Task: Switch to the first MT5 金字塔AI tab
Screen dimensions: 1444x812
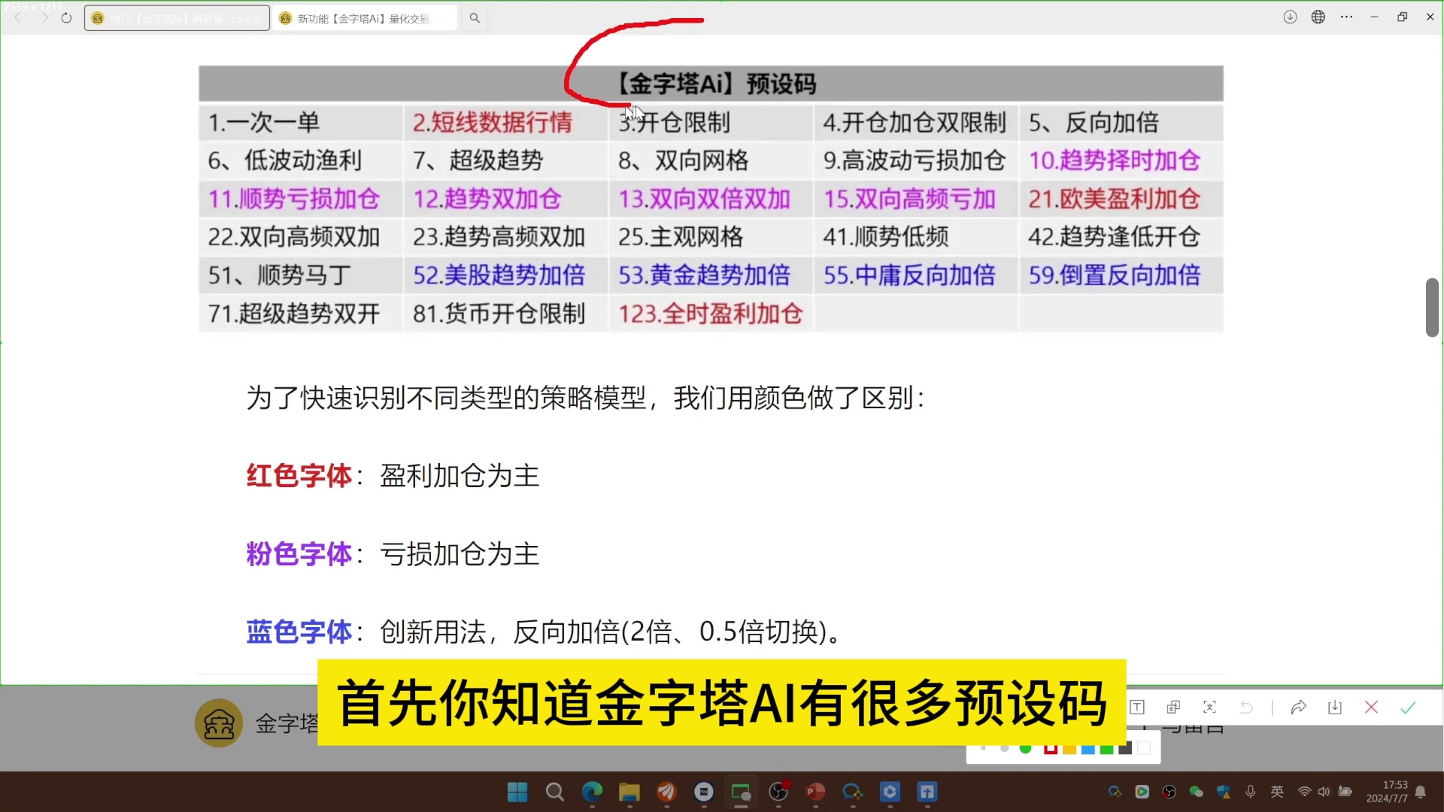Action: [177, 18]
